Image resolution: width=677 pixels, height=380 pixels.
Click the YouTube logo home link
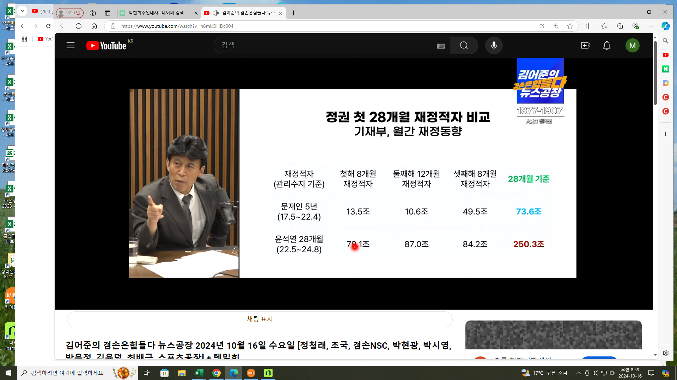pos(106,46)
